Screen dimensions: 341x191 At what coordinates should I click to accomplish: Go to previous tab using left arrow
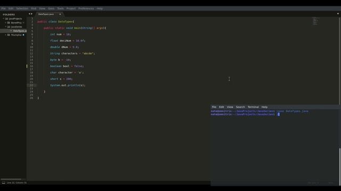pyautogui.click(x=29, y=14)
